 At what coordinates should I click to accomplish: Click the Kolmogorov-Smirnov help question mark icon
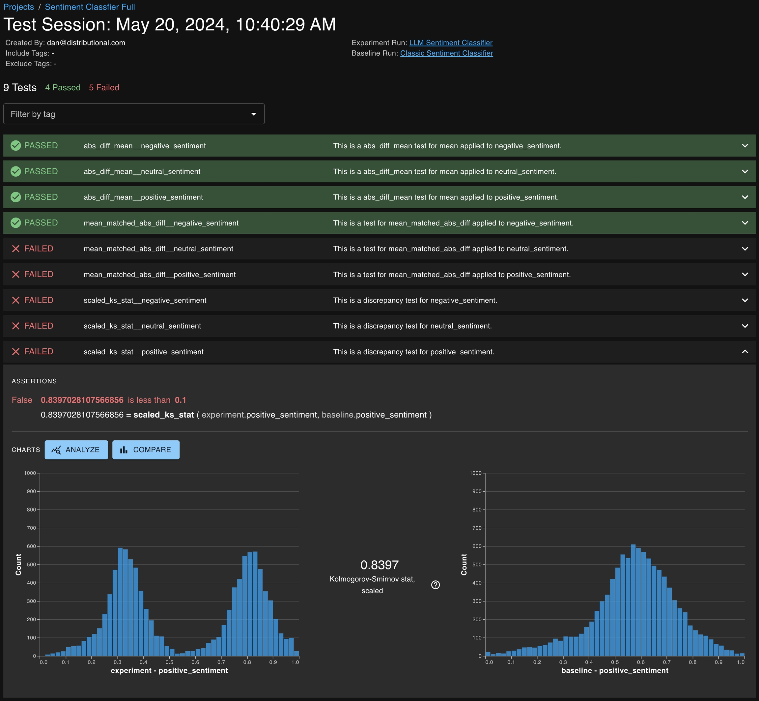tap(435, 585)
